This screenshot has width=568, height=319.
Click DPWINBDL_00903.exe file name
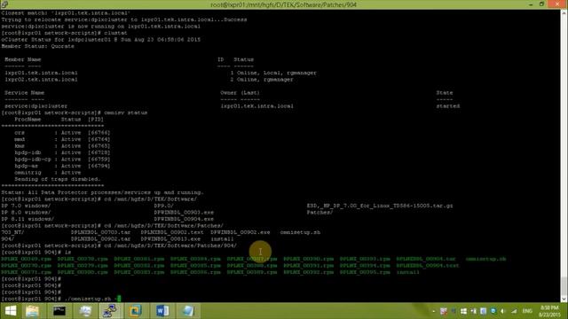click(x=184, y=213)
